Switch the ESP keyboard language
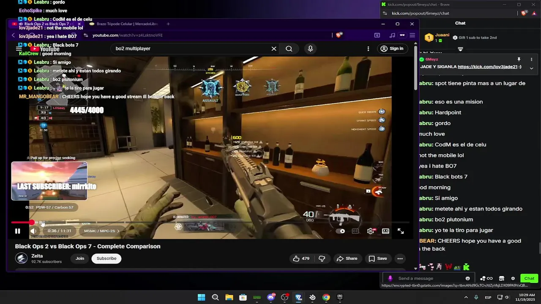The width and height of the screenshot is (541, 304). pyautogui.click(x=488, y=297)
